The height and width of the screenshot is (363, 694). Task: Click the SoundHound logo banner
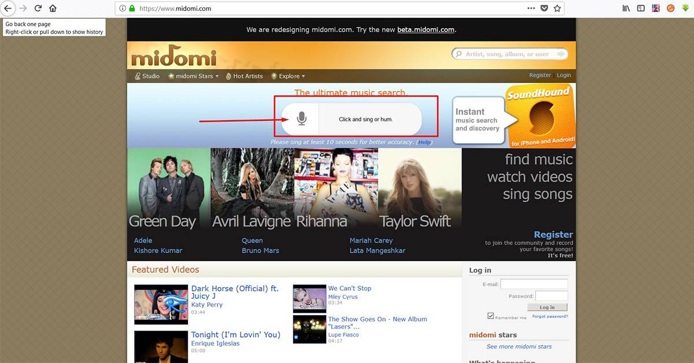point(540,116)
